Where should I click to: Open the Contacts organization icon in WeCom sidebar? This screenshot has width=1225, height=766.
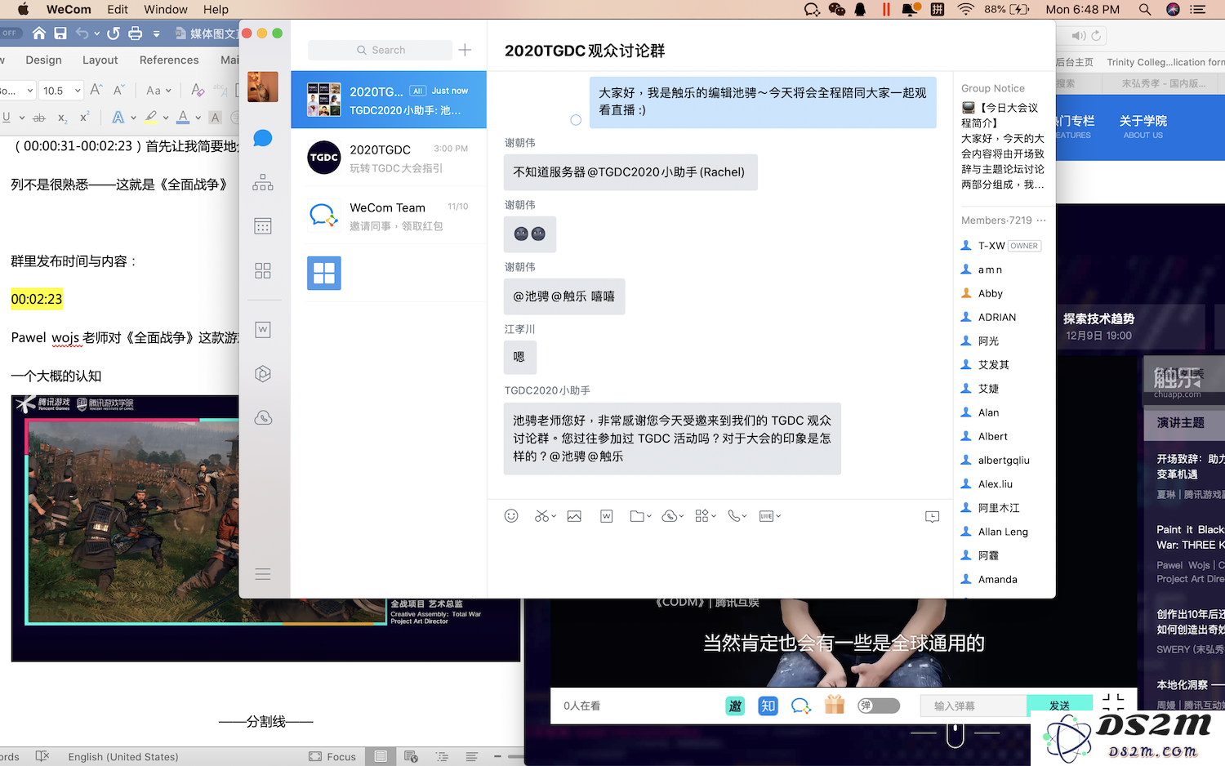(x=263, y=182)
